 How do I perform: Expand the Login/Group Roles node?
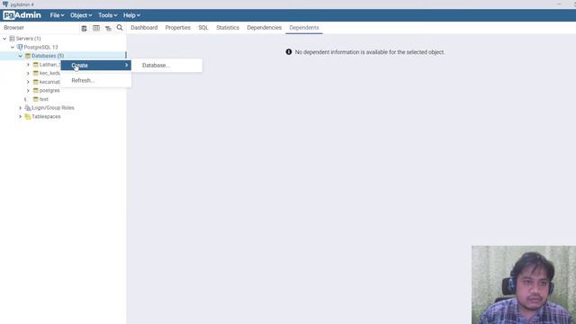point(20,108)
